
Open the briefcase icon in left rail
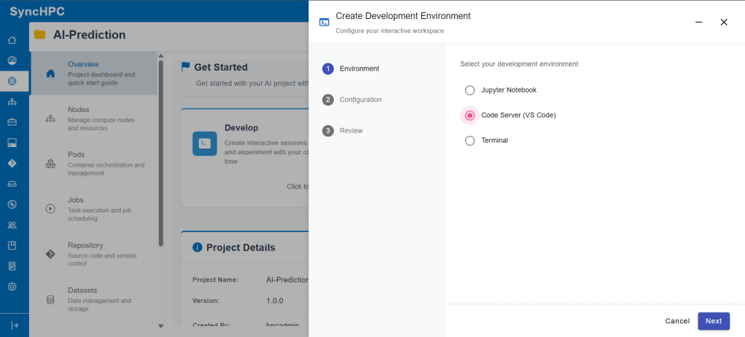click(12, 122)
